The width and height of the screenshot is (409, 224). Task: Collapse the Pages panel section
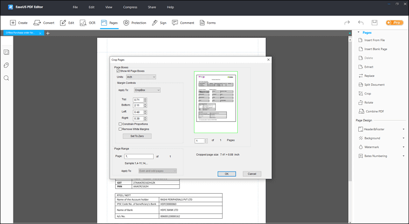tap(359, 33)
